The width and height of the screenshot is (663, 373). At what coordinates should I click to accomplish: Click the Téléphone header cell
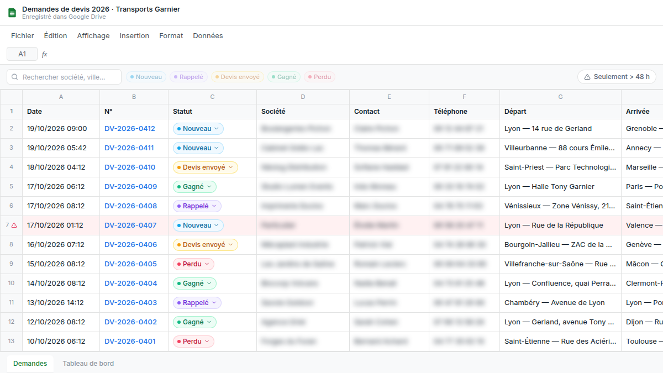pyautogui.click(x=464, y=112)
